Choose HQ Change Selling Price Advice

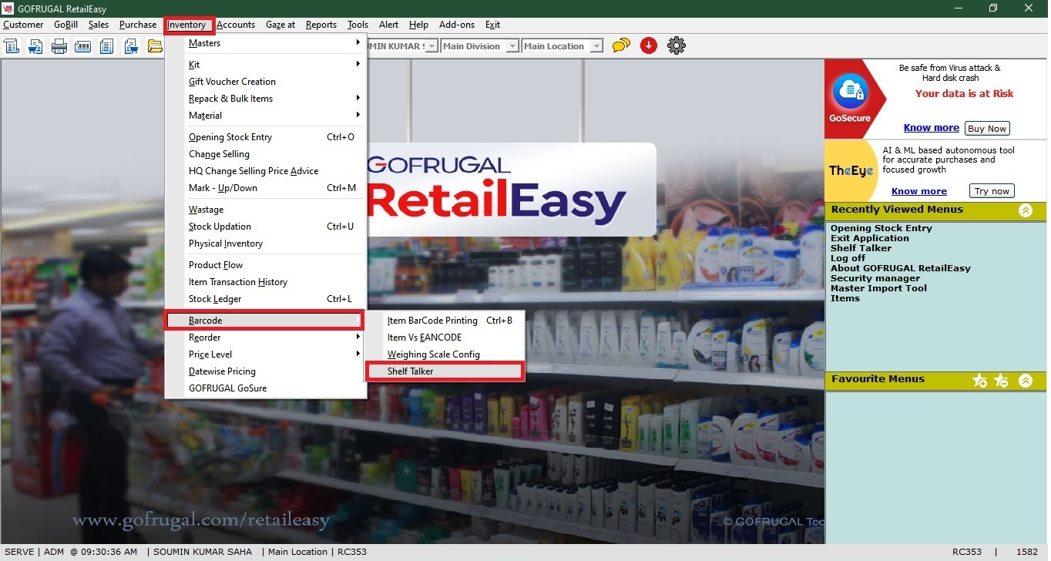click(266, 171)
